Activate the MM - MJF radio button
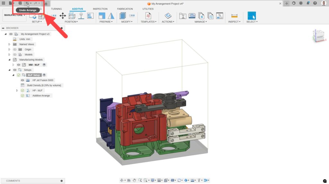The height and width of the screenshot is (184, 329). coord(44,65)
